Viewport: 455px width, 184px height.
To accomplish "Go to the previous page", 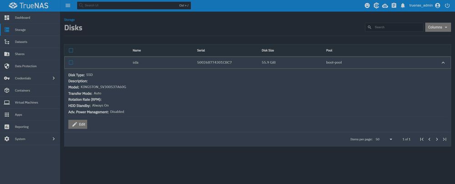I will coord(429,139).
